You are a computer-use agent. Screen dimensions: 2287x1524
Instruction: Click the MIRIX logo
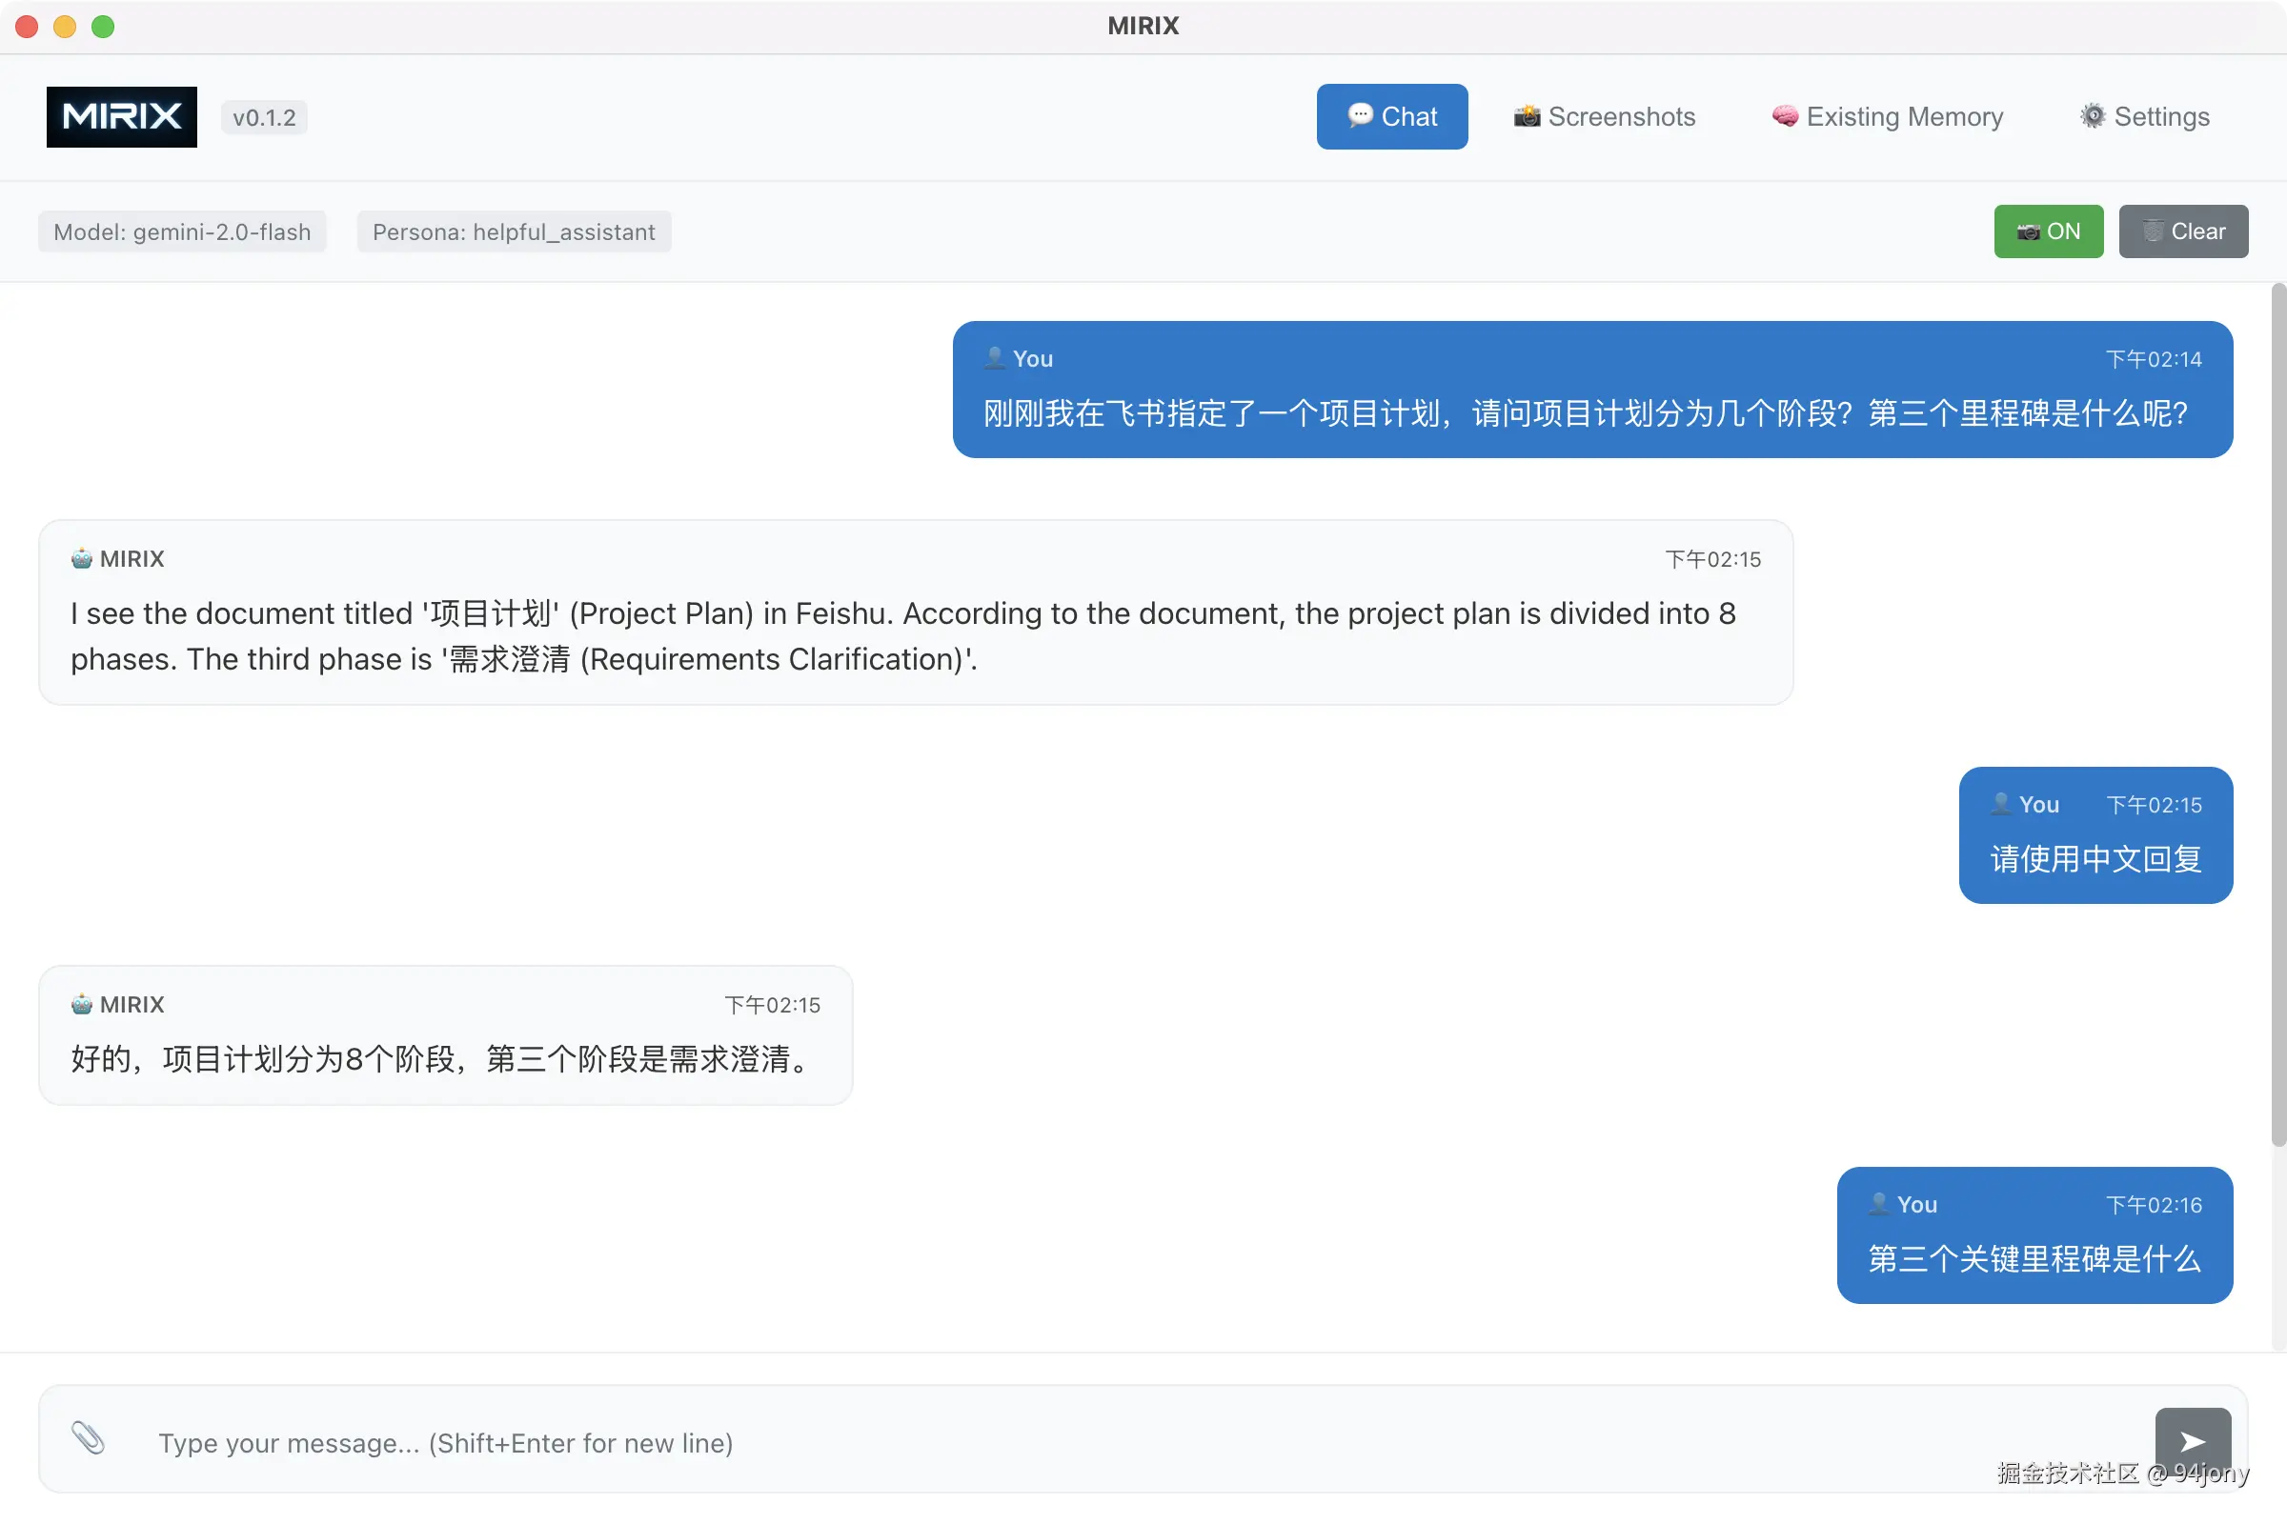pos(122,116)
